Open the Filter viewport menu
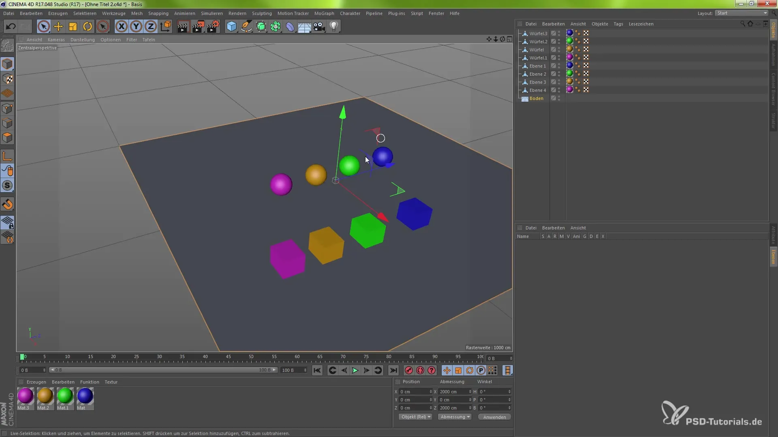The height and width of the screenshot is (437, 778). pos(131,40)
